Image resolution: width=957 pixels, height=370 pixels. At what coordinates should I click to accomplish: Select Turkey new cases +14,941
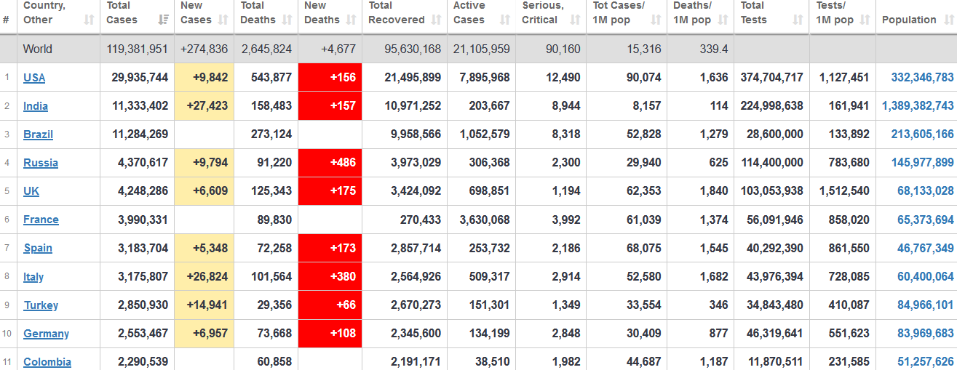[207, 305]
